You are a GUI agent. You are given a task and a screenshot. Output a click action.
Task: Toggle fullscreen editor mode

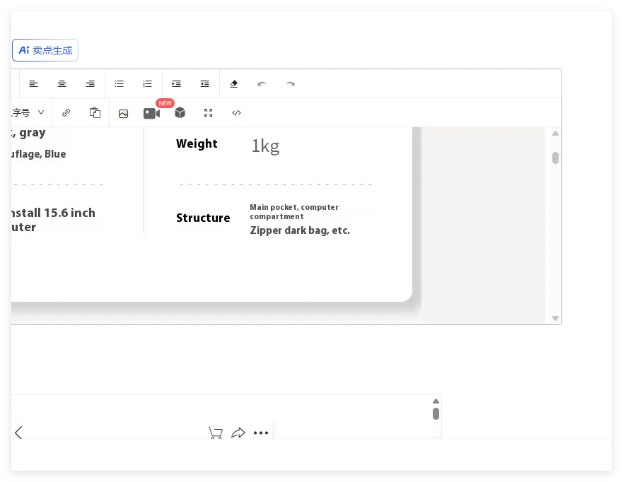(208, 113)
